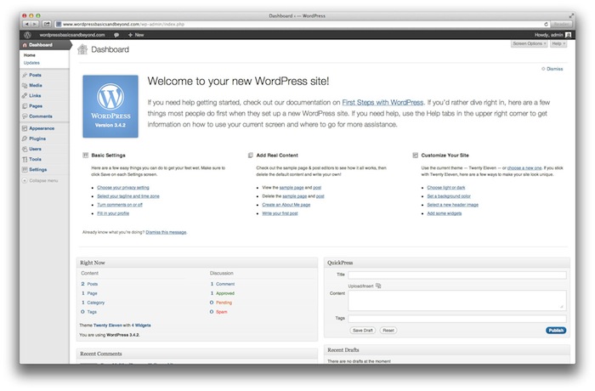The image size is (595, 391).
Task: Click 2 Posts in Right Now
Action: [89, 284]
